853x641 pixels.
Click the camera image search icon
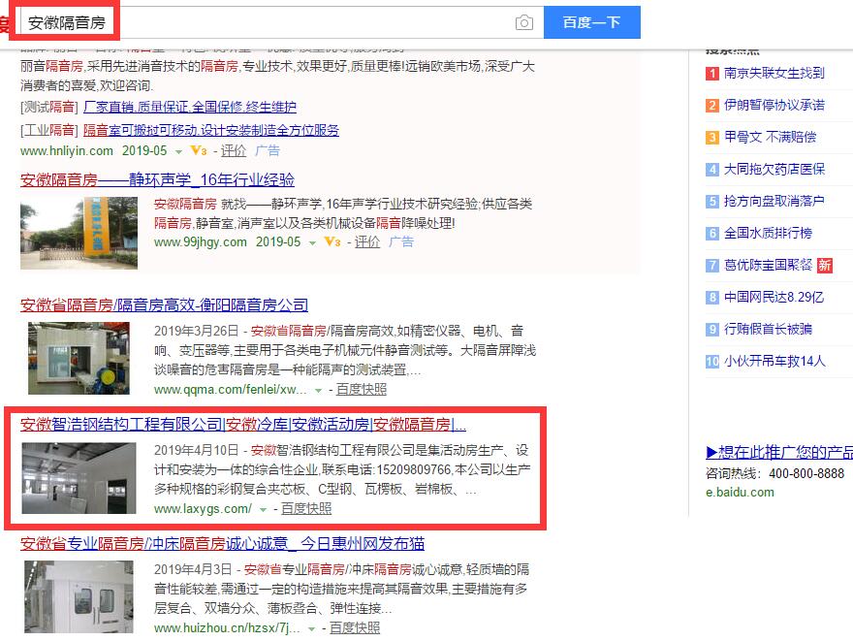(523, 22)
